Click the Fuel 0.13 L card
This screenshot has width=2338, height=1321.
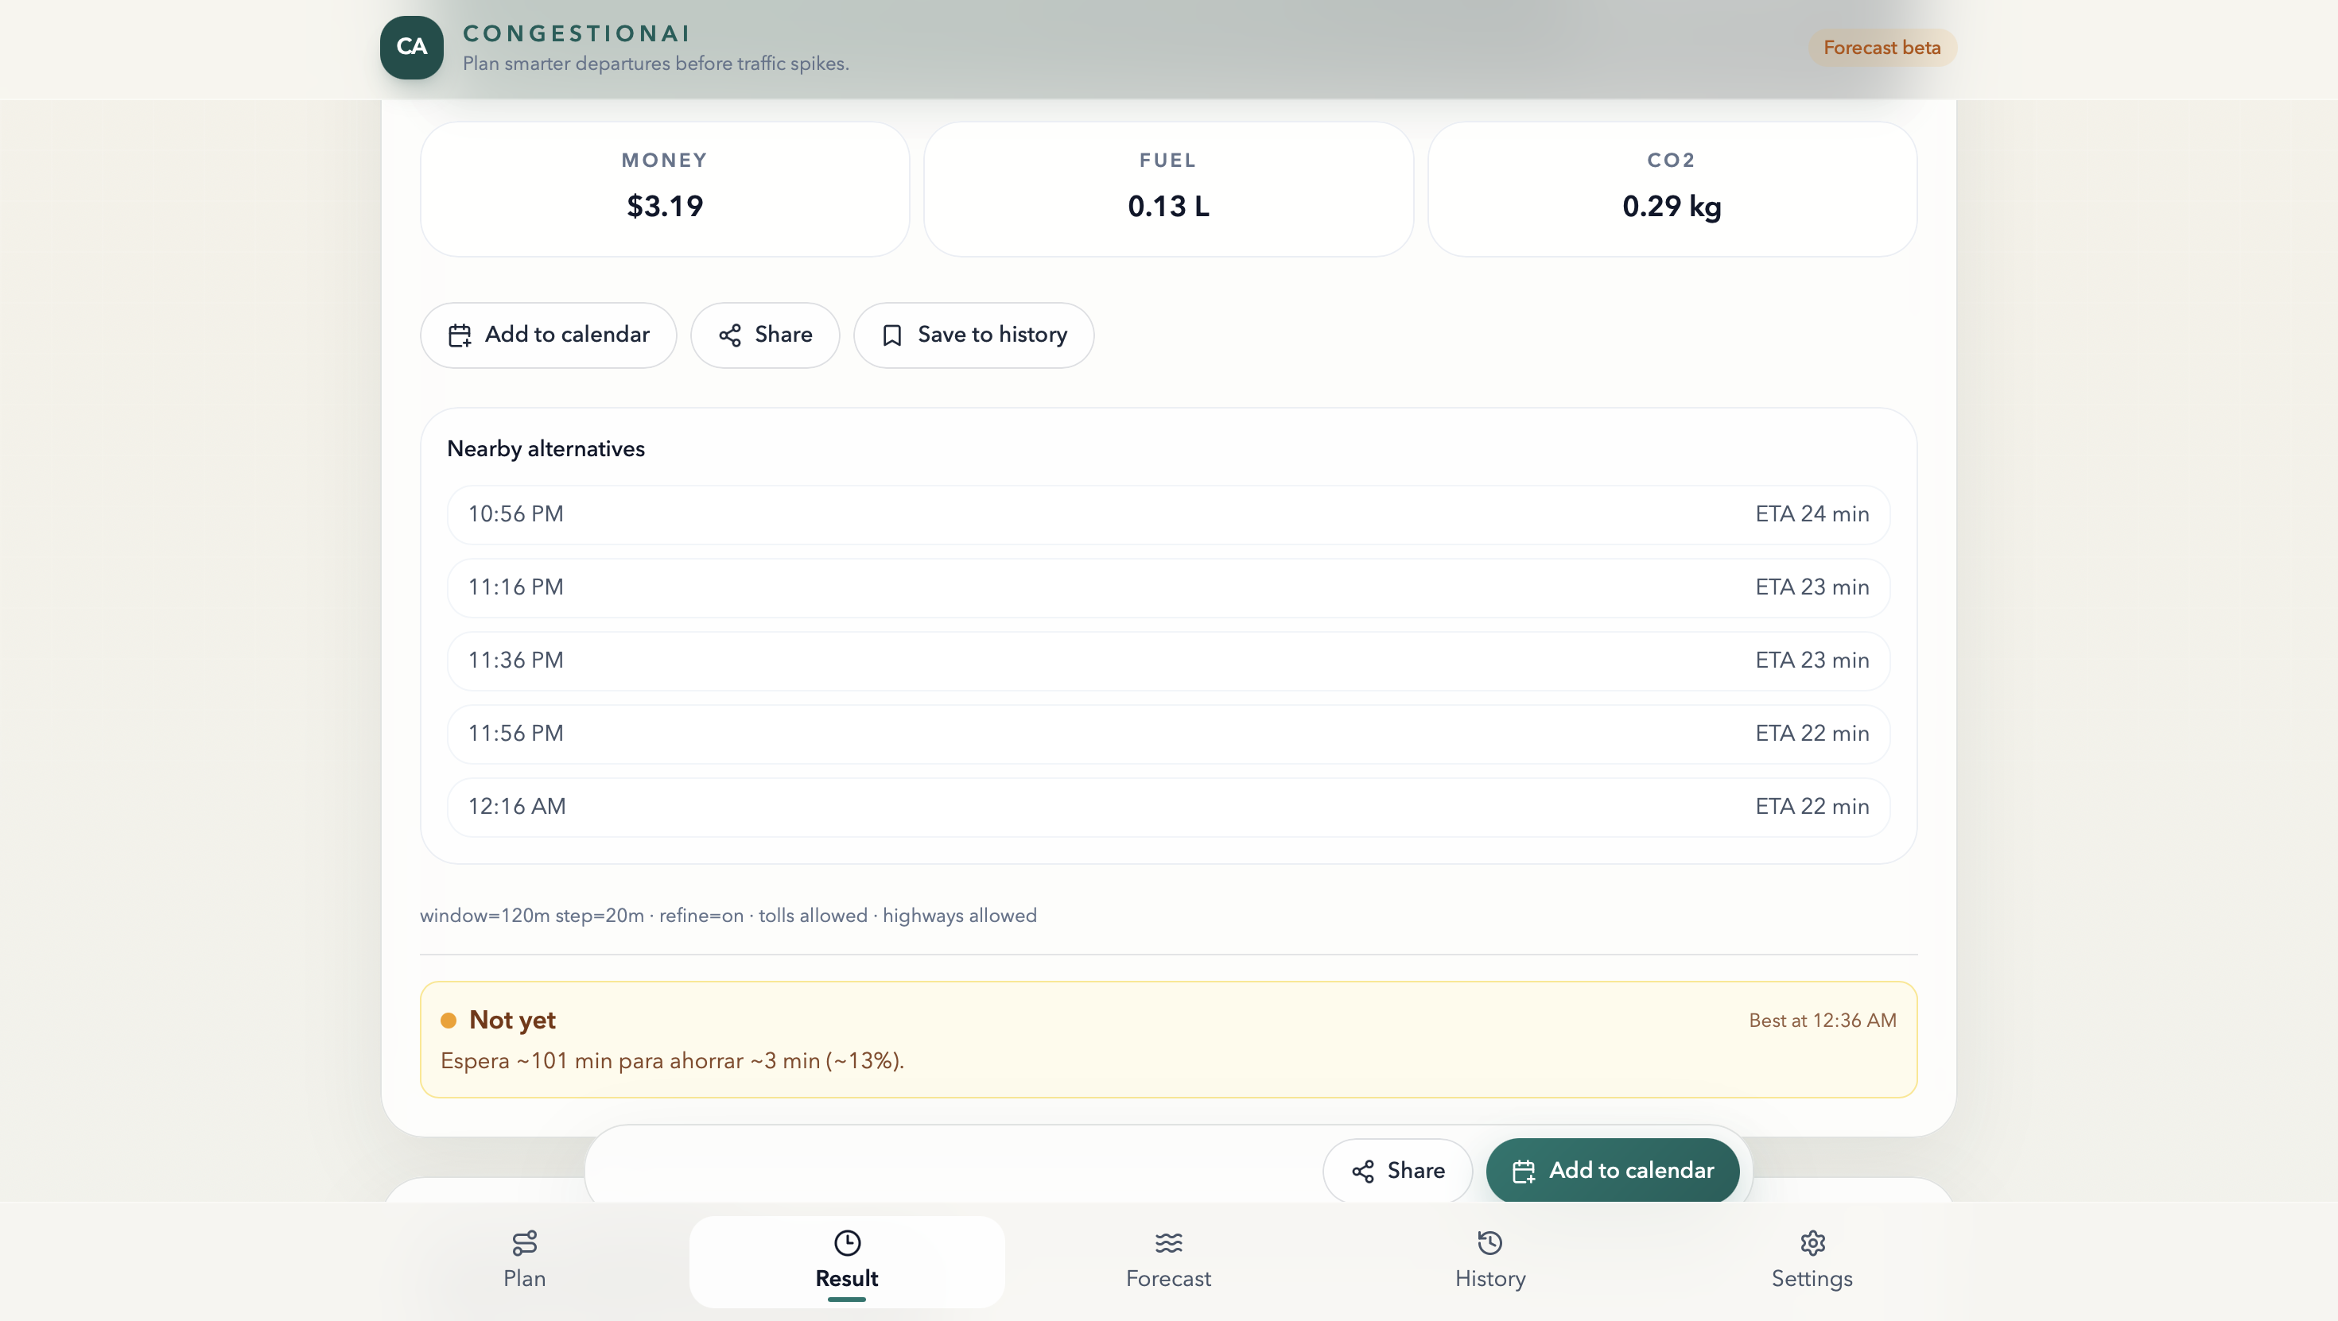click(x=1168, y=188)
